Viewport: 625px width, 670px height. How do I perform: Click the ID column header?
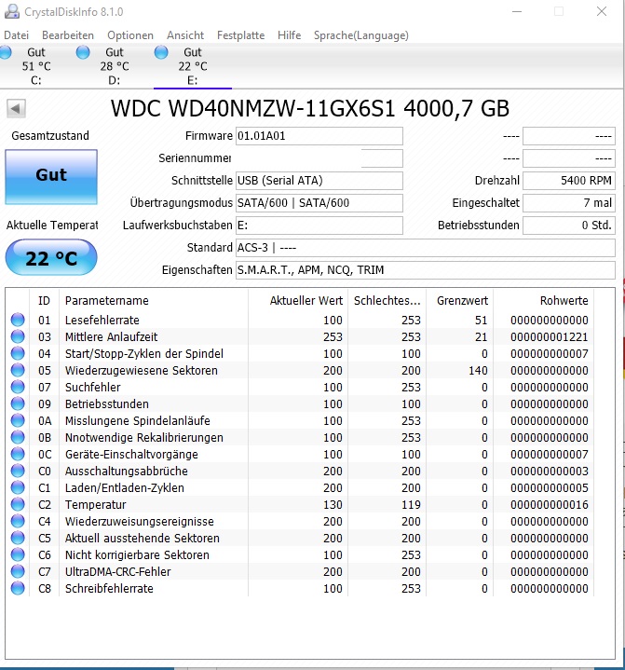click(45, 300)
